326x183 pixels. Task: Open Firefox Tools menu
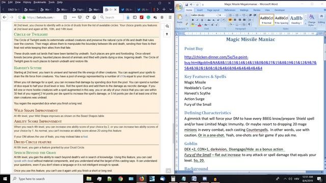click(x=51, y=2)
